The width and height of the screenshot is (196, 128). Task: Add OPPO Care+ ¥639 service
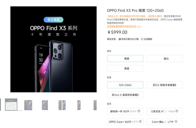click(x=125, y=122)
